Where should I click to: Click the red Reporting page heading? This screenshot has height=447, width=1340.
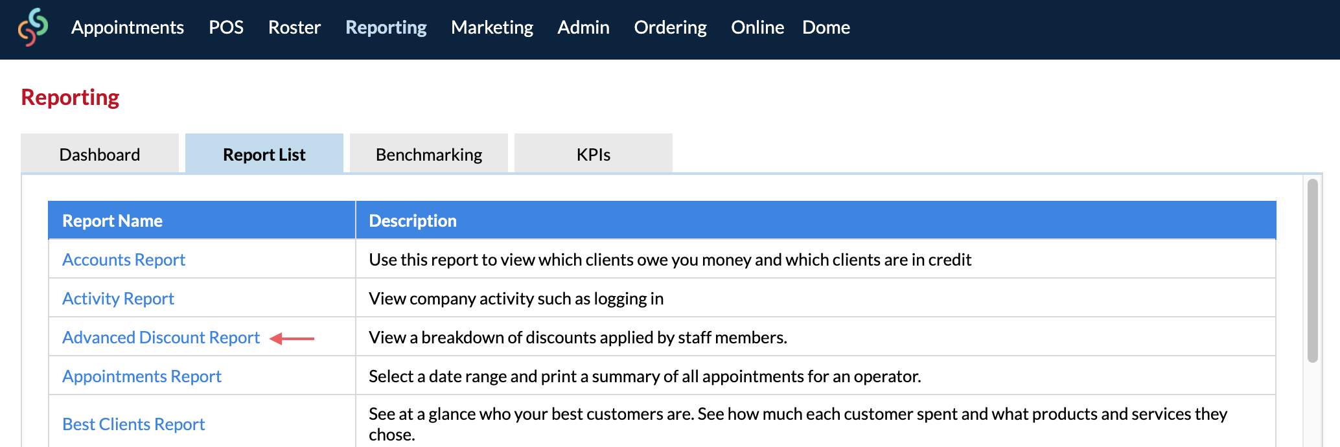70,97
